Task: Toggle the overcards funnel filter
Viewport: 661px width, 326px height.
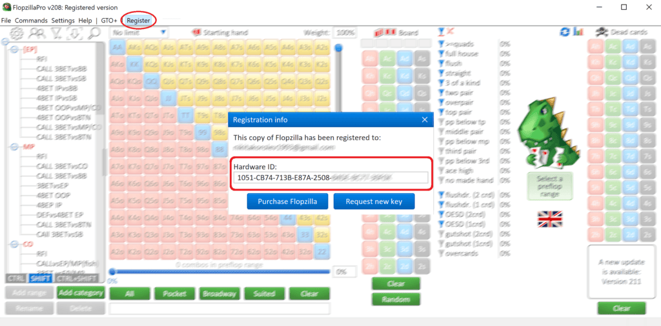Action: [x=442, y=254]
